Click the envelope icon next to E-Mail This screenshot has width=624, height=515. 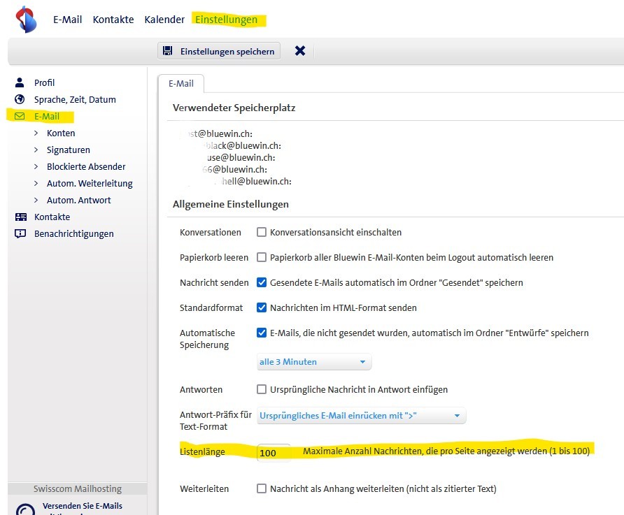point(20,116)
